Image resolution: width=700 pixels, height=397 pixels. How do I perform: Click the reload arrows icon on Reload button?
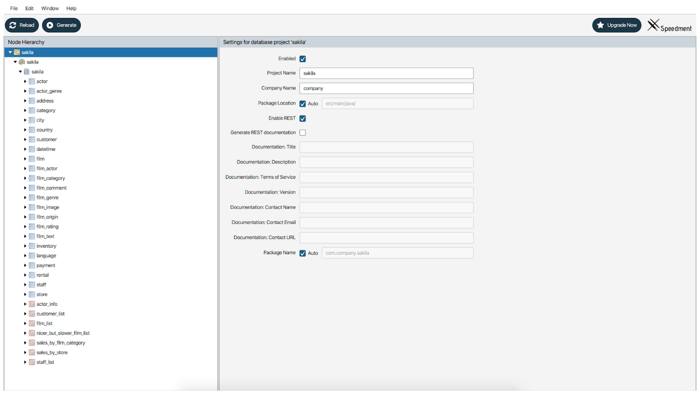(13, 25)
